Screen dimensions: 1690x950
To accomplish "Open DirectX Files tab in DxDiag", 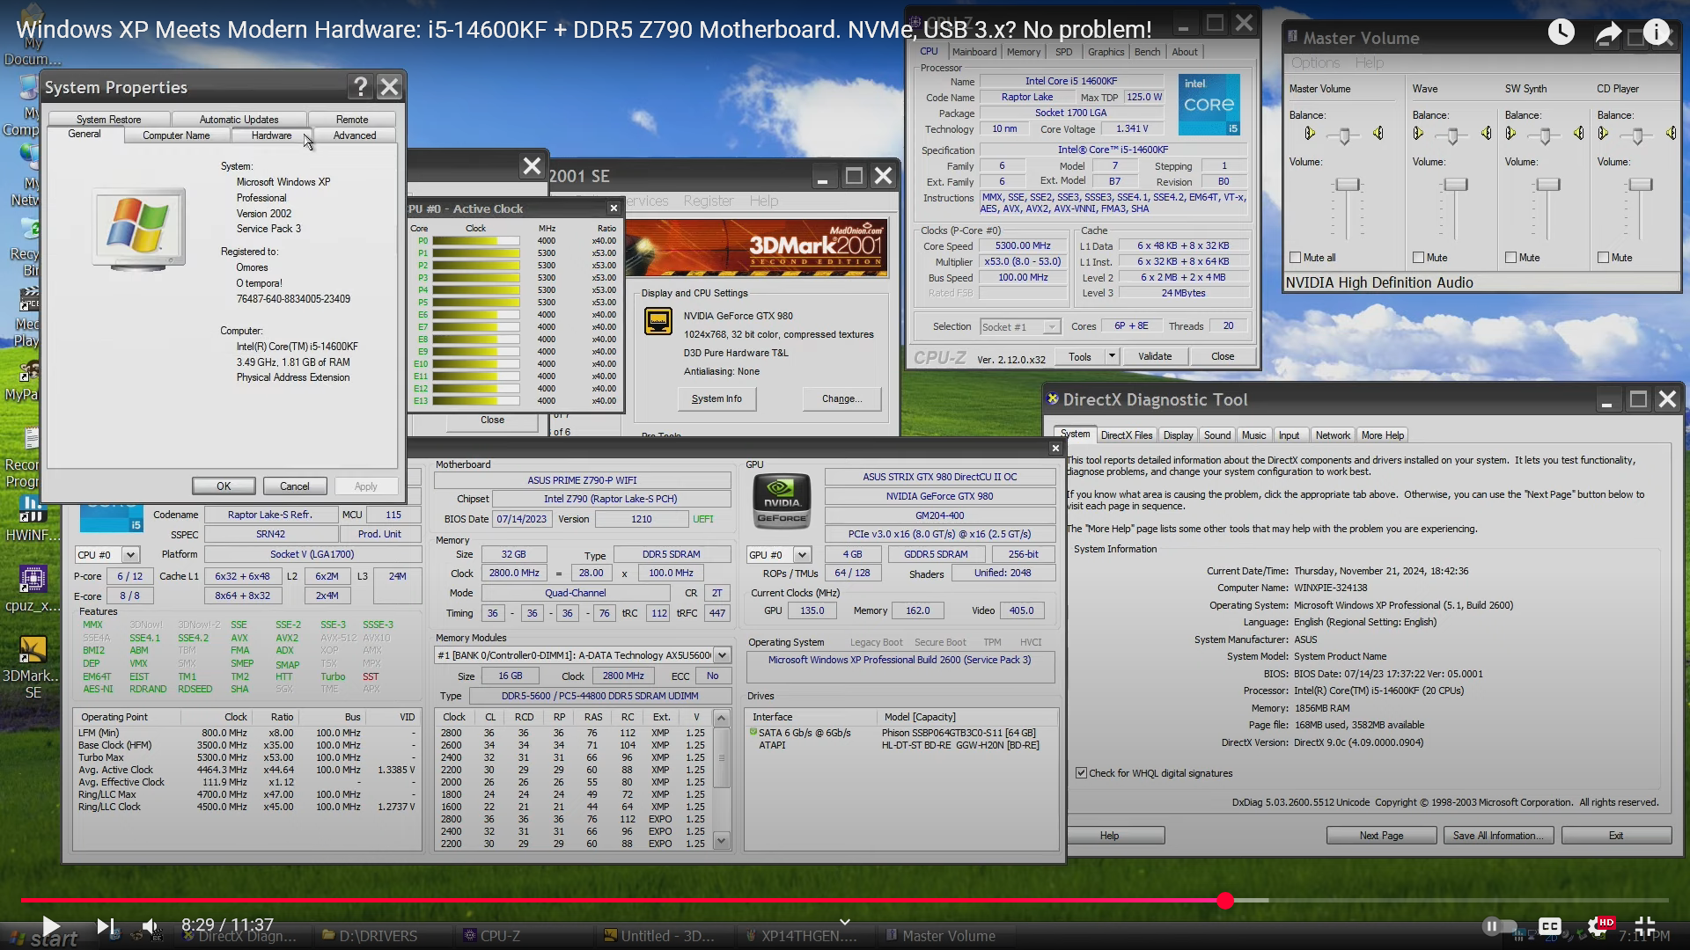I will pos(1126,435).
